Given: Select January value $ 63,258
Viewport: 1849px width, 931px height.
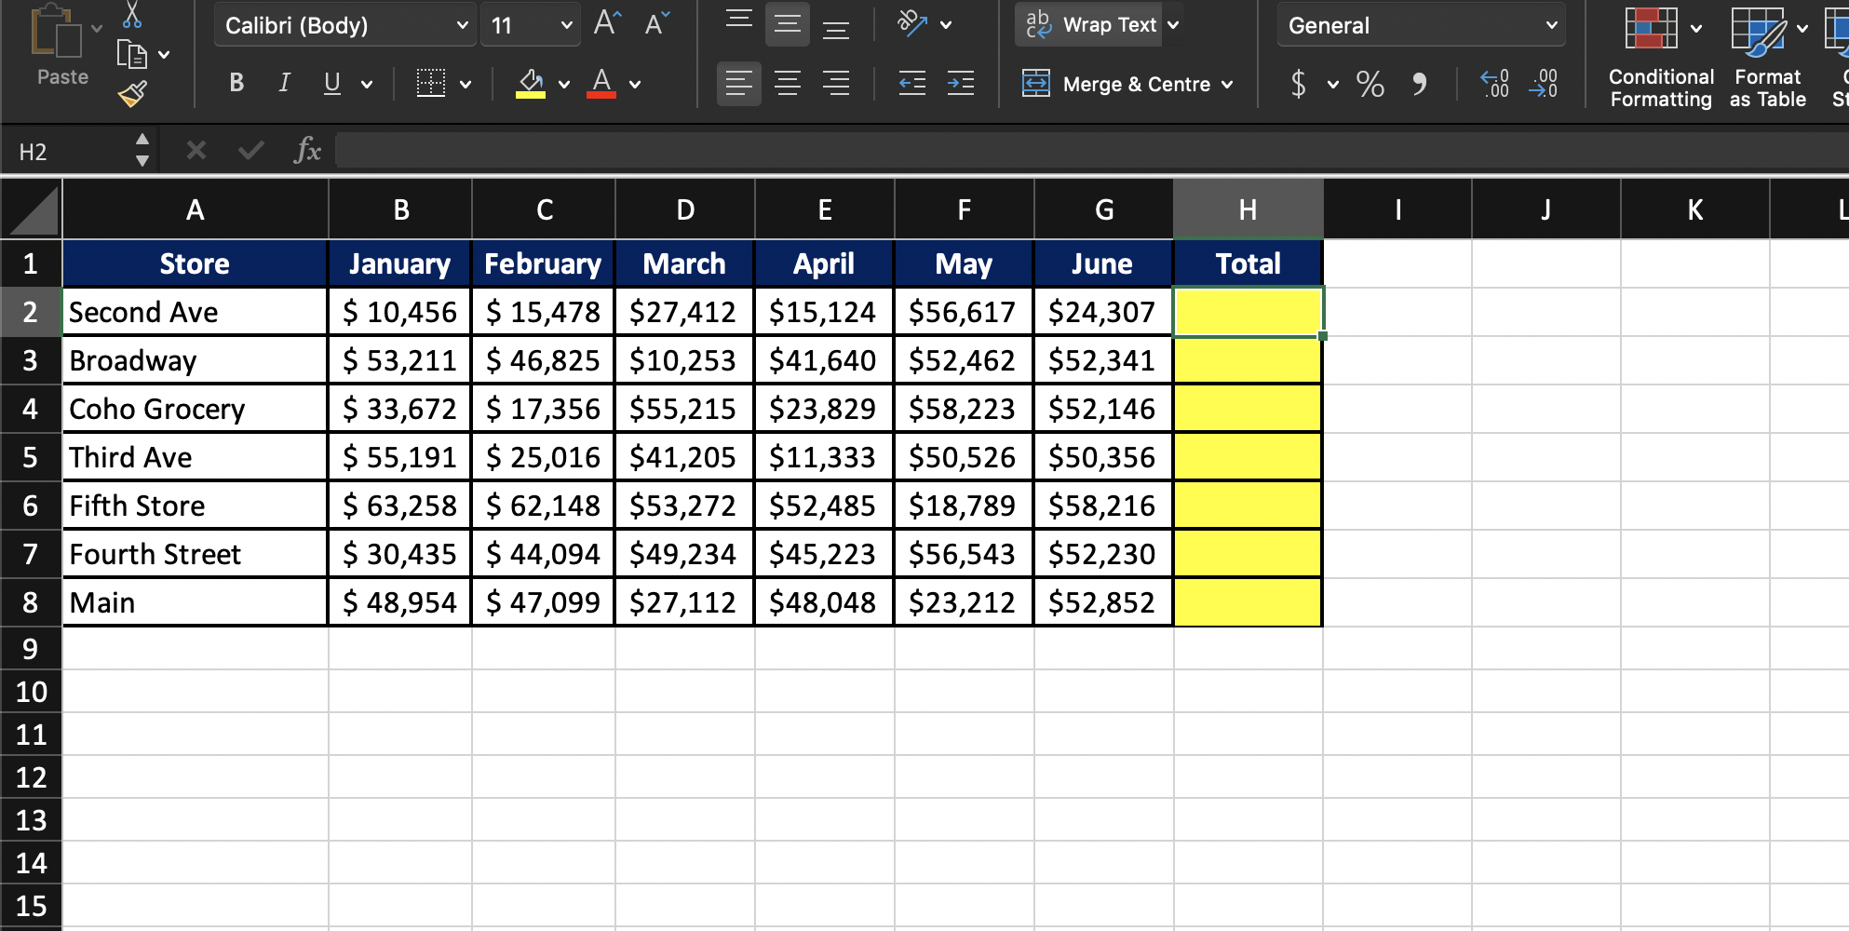Looking at the screenshot, I should click(x=400, y=506).
